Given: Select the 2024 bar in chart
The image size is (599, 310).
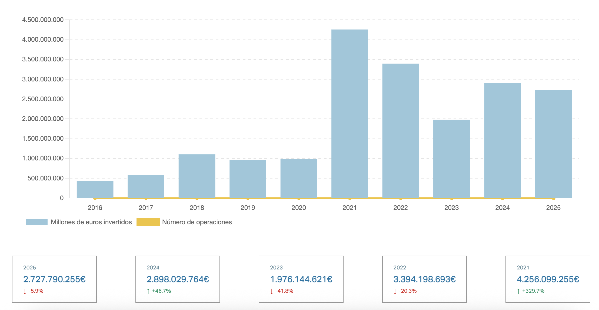Looking at the screenshot, I should (502, 140).
